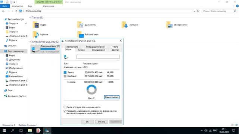239x134 pixels.
Task: Check Сжать этот диск для экономии места
Action: click(65, 107)
